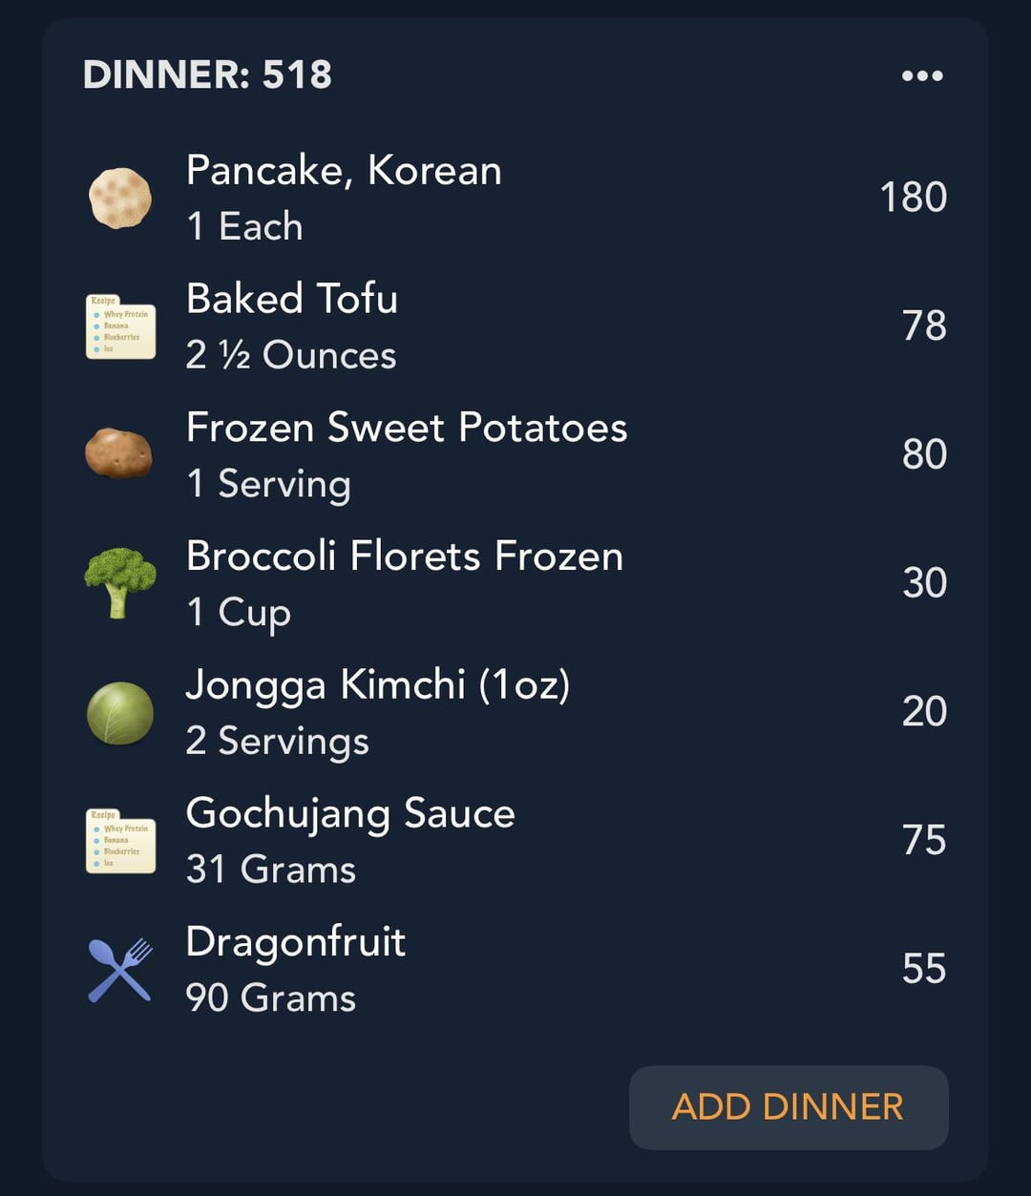Tap the DINNER: 518 header
The image size is (1031, 1196).
point(208,74)
